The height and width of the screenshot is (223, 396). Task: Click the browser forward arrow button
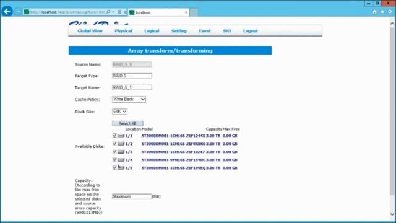coord(18,12)
